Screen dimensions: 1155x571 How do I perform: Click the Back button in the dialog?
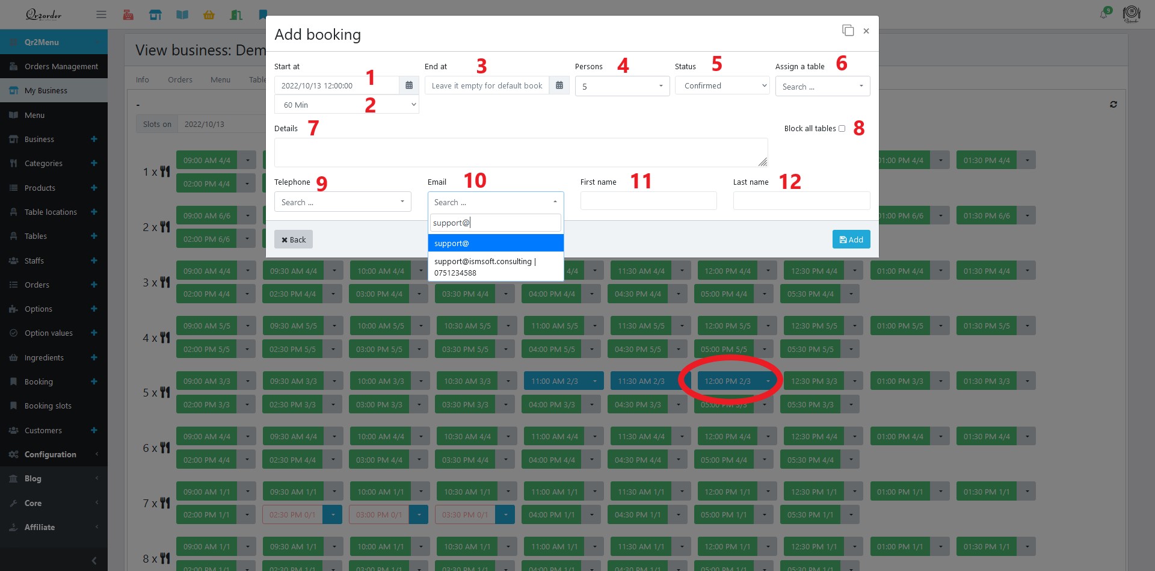click(x=293, y=239)
